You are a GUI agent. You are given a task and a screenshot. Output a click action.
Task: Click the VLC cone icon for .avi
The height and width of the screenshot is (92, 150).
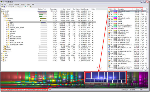click(109, 32)
